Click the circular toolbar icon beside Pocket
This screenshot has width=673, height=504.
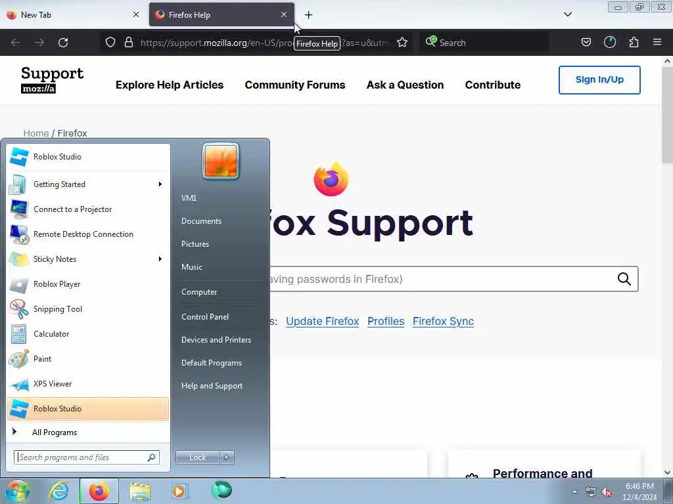pos(609,42)
